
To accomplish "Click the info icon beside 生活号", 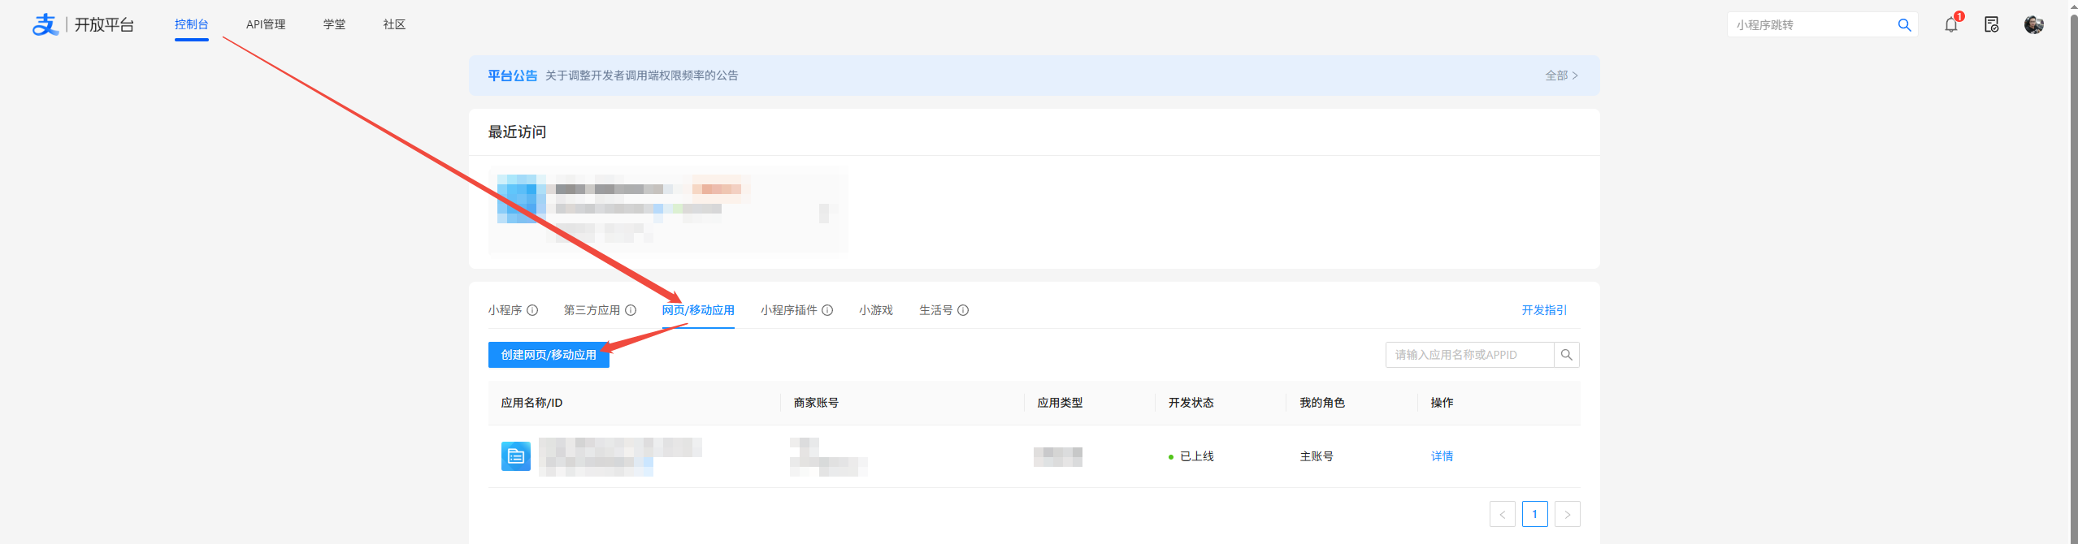I will coord(963,310).
